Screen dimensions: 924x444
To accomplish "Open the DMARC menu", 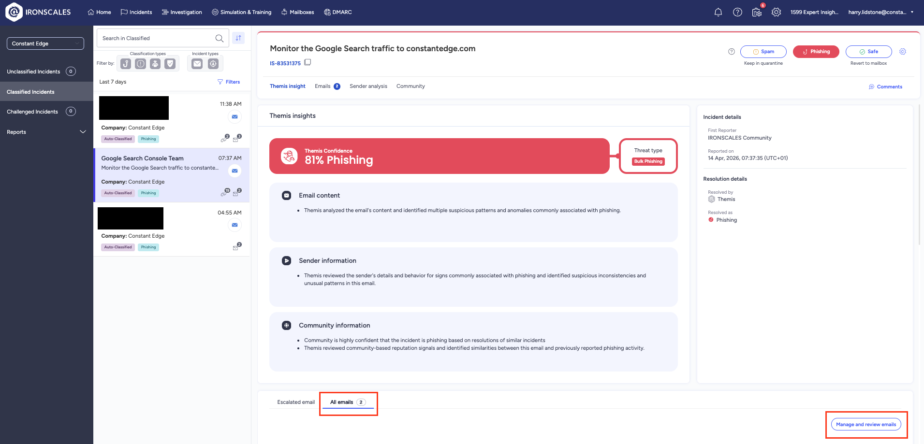I will pyautogui.click(x=338, y=12).
